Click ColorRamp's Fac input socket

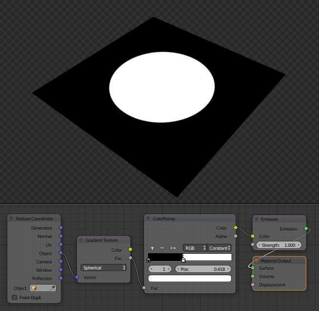(x=144, y=288)
